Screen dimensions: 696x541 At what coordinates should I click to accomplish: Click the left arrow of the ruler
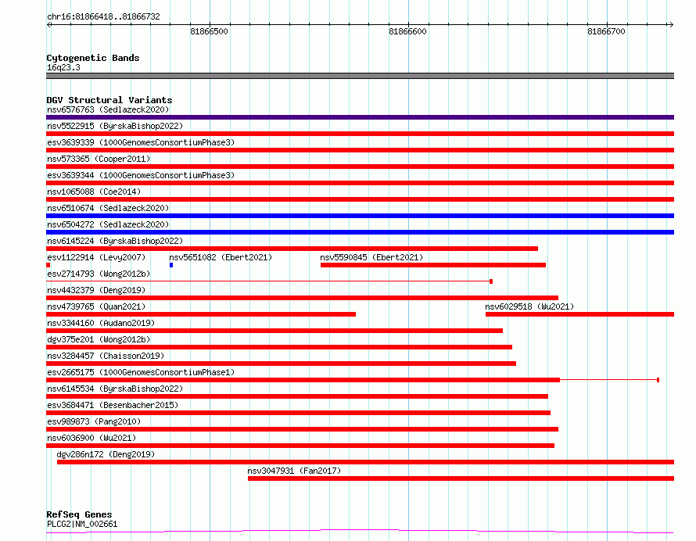coord(48,25)
